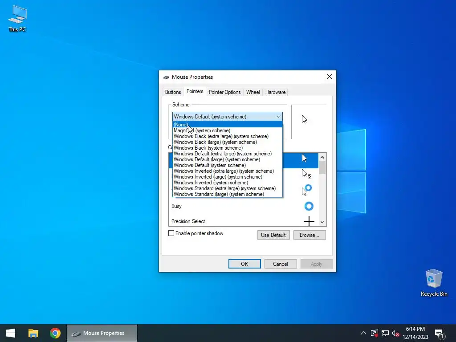456x342 pixels.
Task: Open the Recycle Bin desktop icon
Action: coord(434,283)
